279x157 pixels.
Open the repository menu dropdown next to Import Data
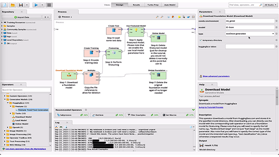46,17
